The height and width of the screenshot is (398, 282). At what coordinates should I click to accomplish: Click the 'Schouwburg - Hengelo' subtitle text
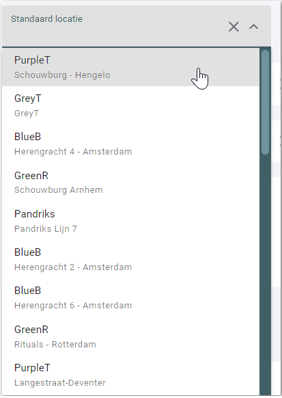point(62,75)
